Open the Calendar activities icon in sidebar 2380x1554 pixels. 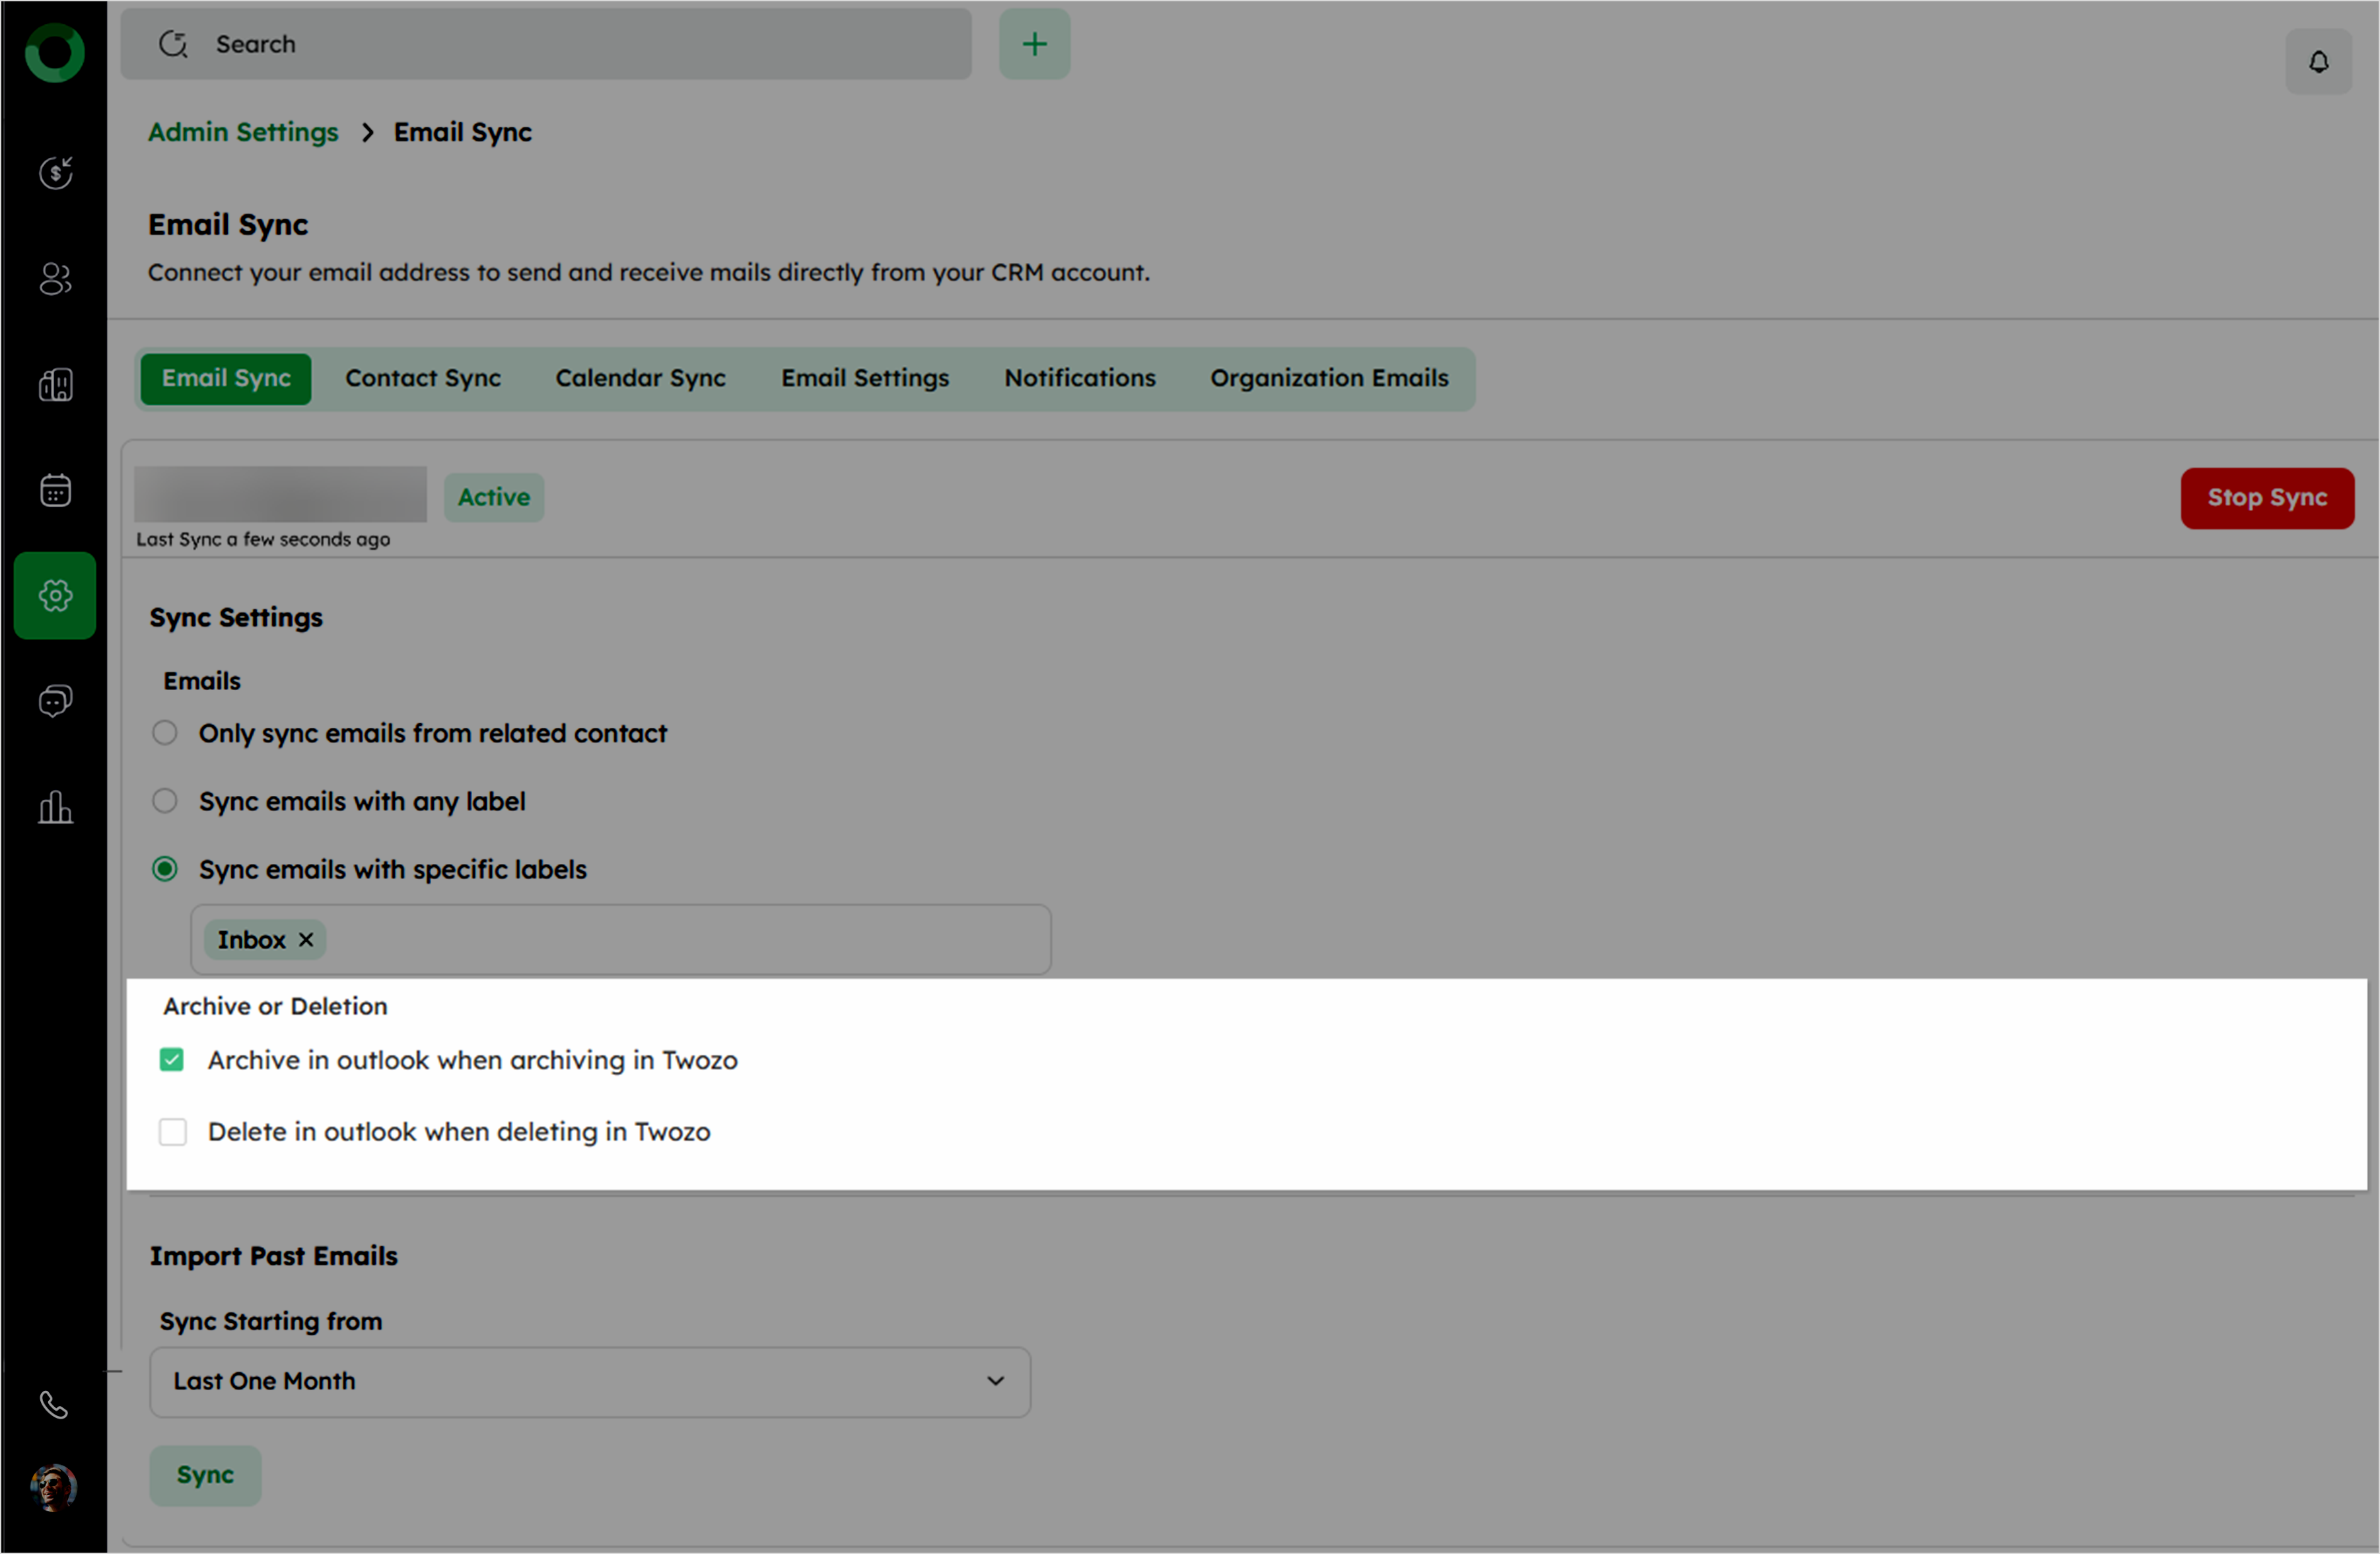point(55,490)
